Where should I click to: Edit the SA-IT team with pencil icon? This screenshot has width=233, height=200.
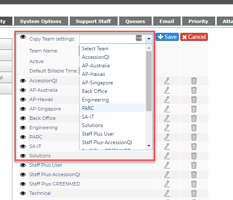[x=167, y=147]
